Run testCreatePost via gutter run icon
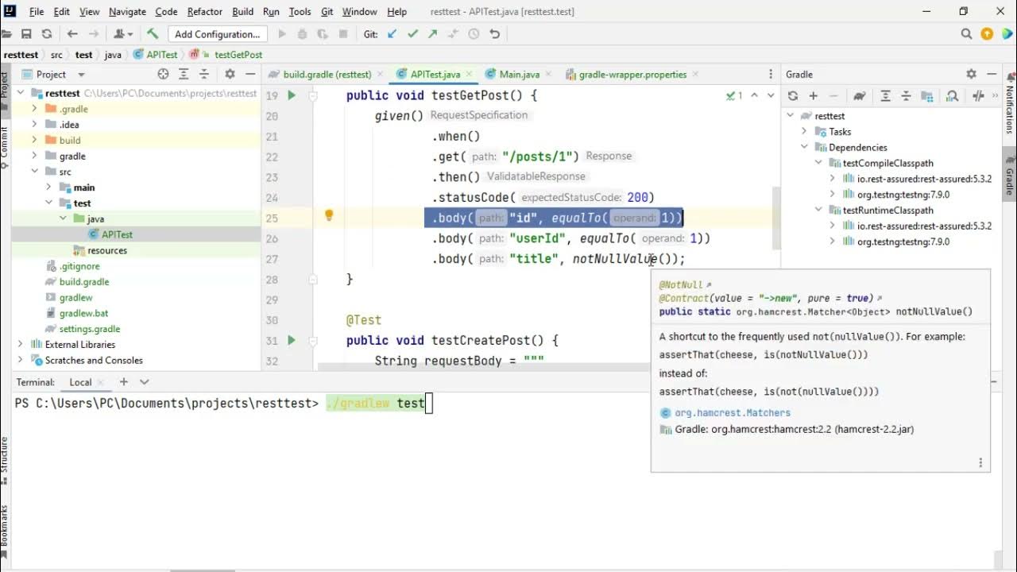The width and height of the screenshot is (1017, 572). pyautogui.click(x=292, y=340)
